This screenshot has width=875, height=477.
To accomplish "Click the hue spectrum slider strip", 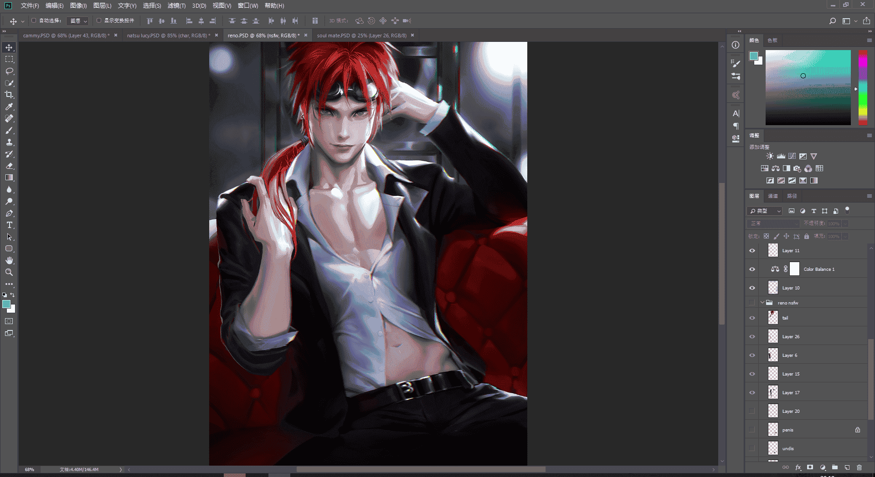I will [x=863, y=87].
